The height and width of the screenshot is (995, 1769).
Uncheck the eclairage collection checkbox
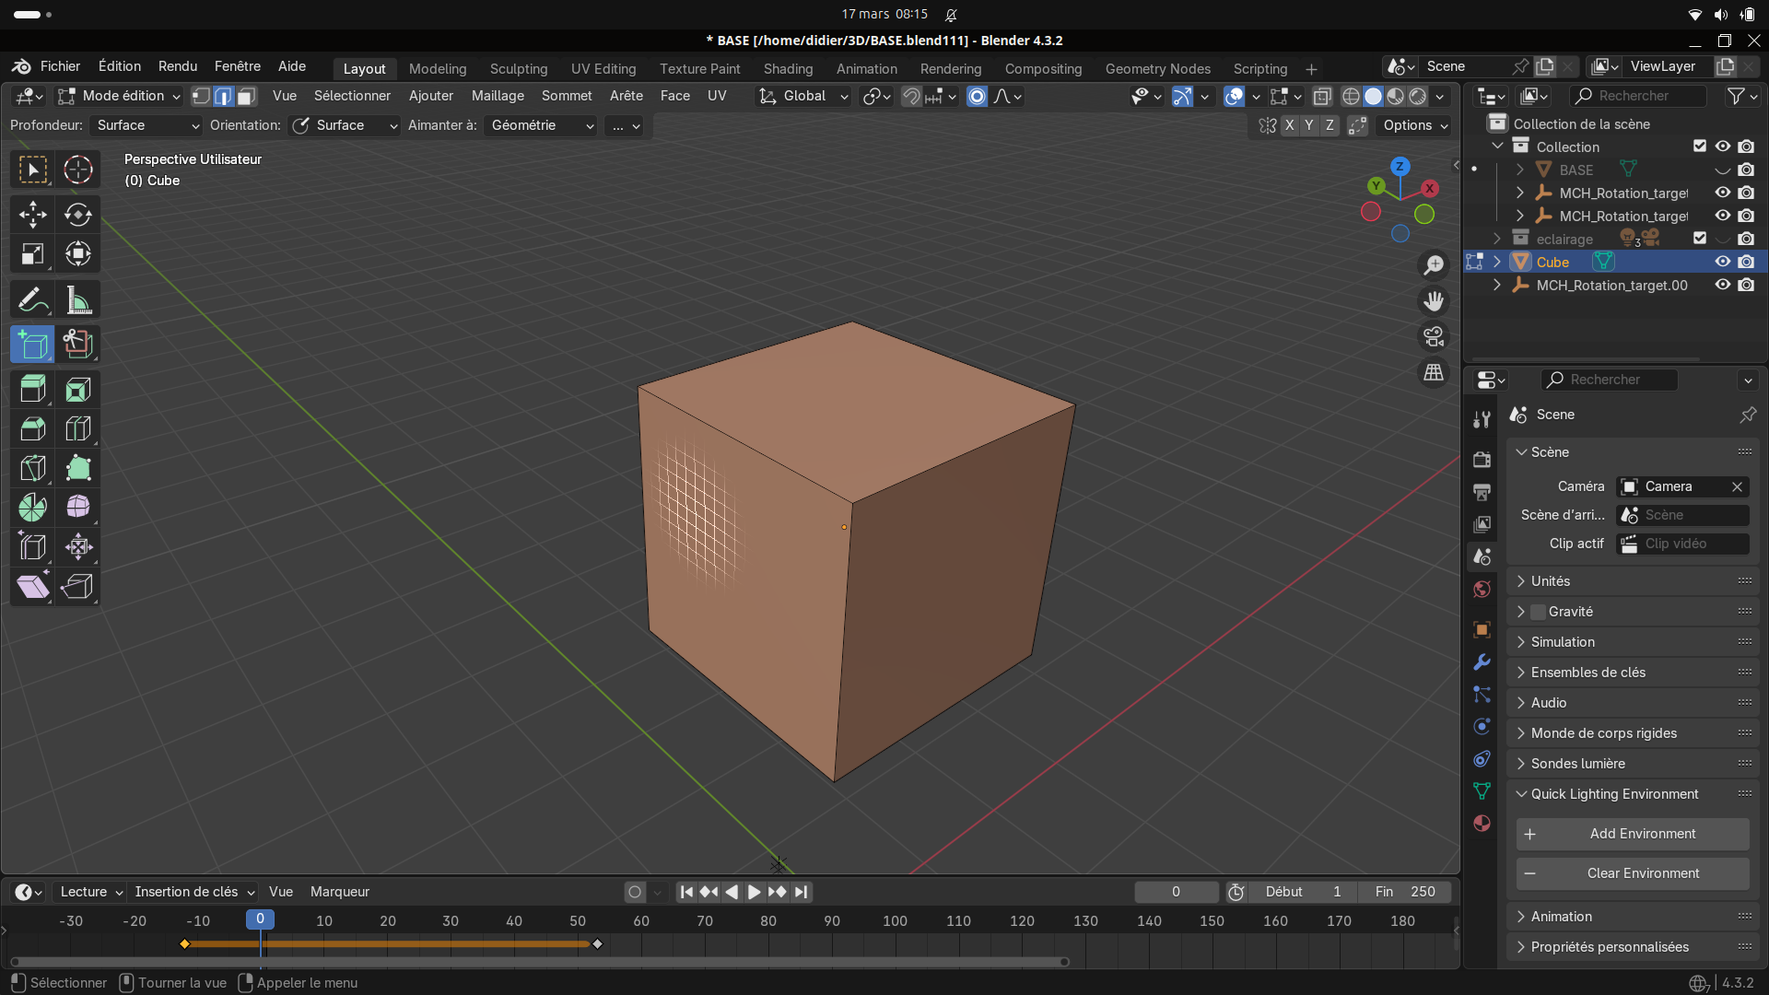[x=1700, y=239]
